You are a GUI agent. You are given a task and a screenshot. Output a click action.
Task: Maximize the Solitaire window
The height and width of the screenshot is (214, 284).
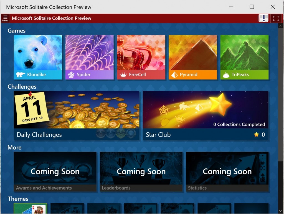(x=252, y=7)
